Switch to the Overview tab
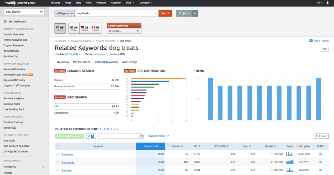Image resolution: width=334 pixels, height=175 pixels. coord(63,62)
